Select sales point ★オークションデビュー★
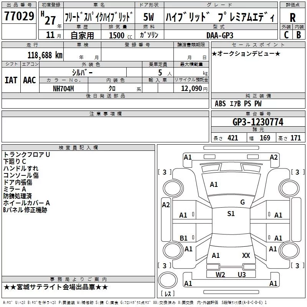The width and height of the screenshot is (307, 307). [246, 53]
